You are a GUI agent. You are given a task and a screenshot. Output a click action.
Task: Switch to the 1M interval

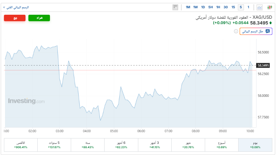point(188,7)
